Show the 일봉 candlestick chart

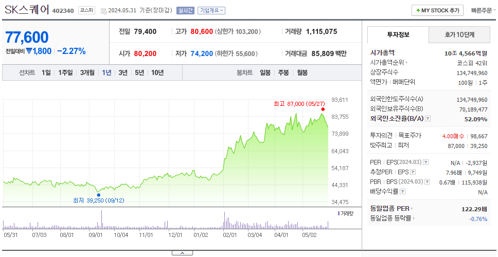pos(265,72)
